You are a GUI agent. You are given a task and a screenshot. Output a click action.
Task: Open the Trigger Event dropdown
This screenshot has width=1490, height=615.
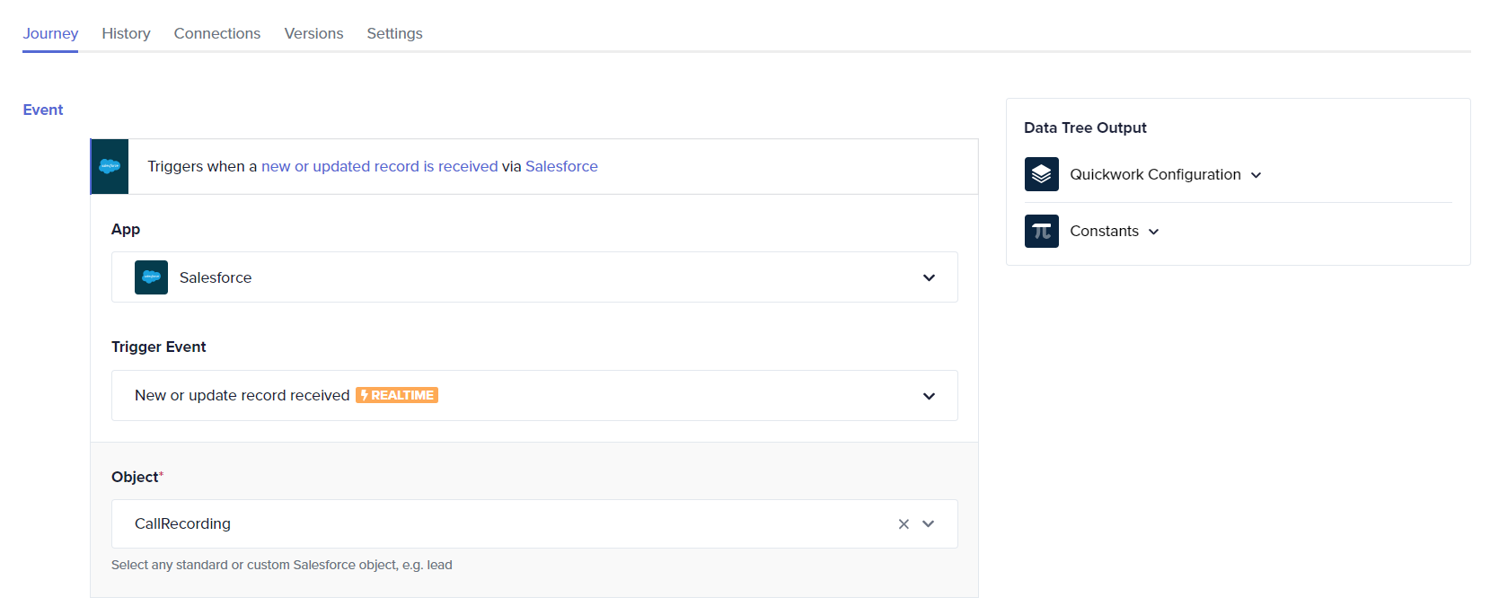tap(534, 396)
